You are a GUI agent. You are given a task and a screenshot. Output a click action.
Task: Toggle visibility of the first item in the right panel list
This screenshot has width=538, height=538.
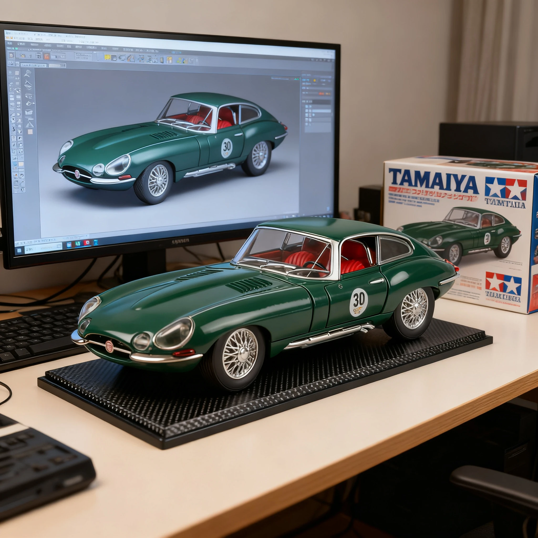pyautogui.click(x=307, y=106)
